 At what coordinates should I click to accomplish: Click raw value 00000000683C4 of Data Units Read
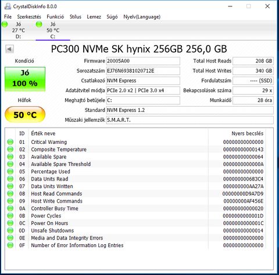243,179
